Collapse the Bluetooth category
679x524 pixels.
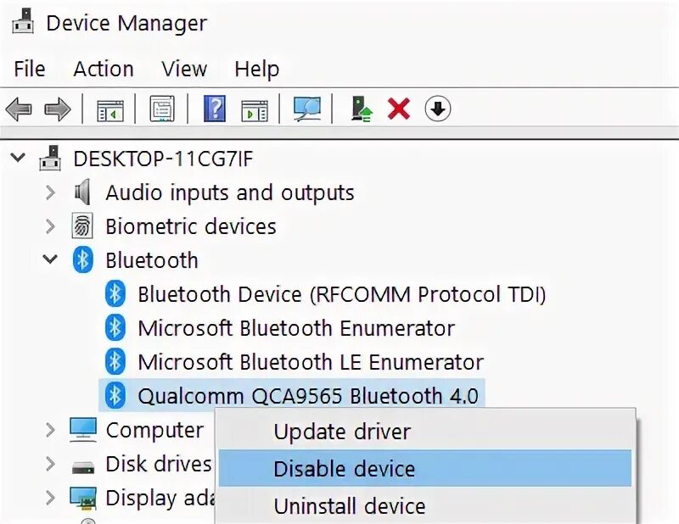[x=50, y=259]
